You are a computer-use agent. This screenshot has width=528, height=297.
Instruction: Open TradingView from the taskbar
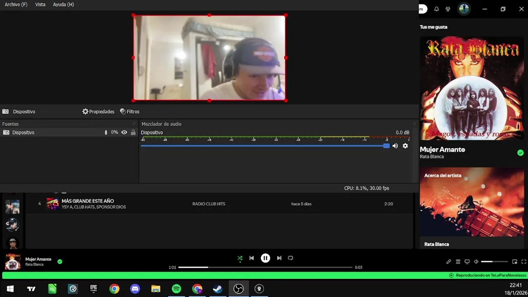coord(31,289)
